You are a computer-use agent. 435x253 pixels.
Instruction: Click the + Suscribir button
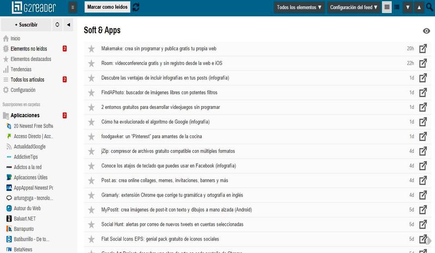coord(26,24)
